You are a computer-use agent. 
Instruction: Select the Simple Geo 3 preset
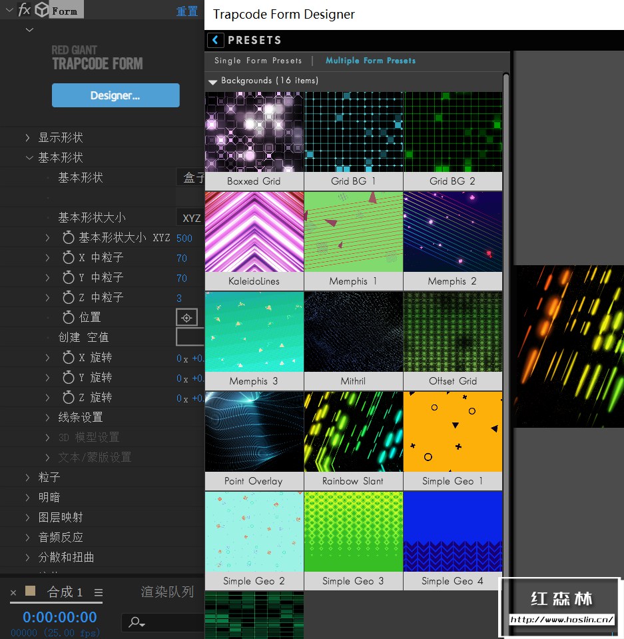pos(354,540)
